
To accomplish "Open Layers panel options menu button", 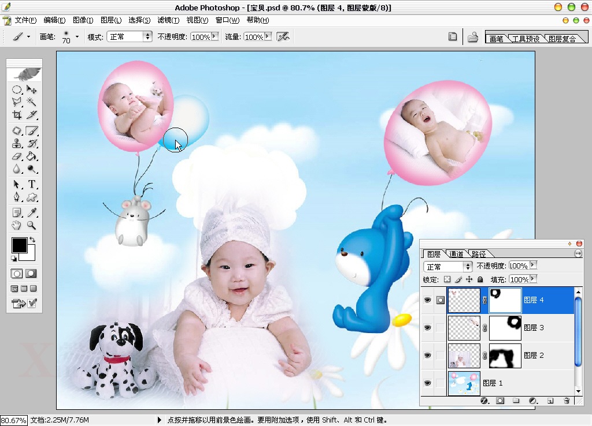I will (578, 254).
